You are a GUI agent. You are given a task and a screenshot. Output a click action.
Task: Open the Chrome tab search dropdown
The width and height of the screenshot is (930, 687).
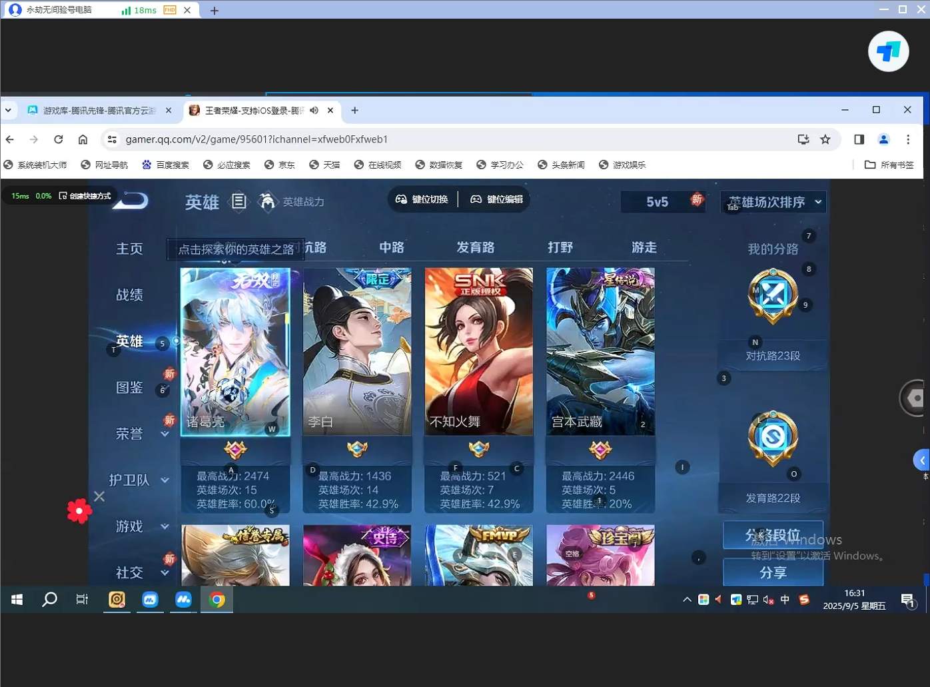pos(8,111)
